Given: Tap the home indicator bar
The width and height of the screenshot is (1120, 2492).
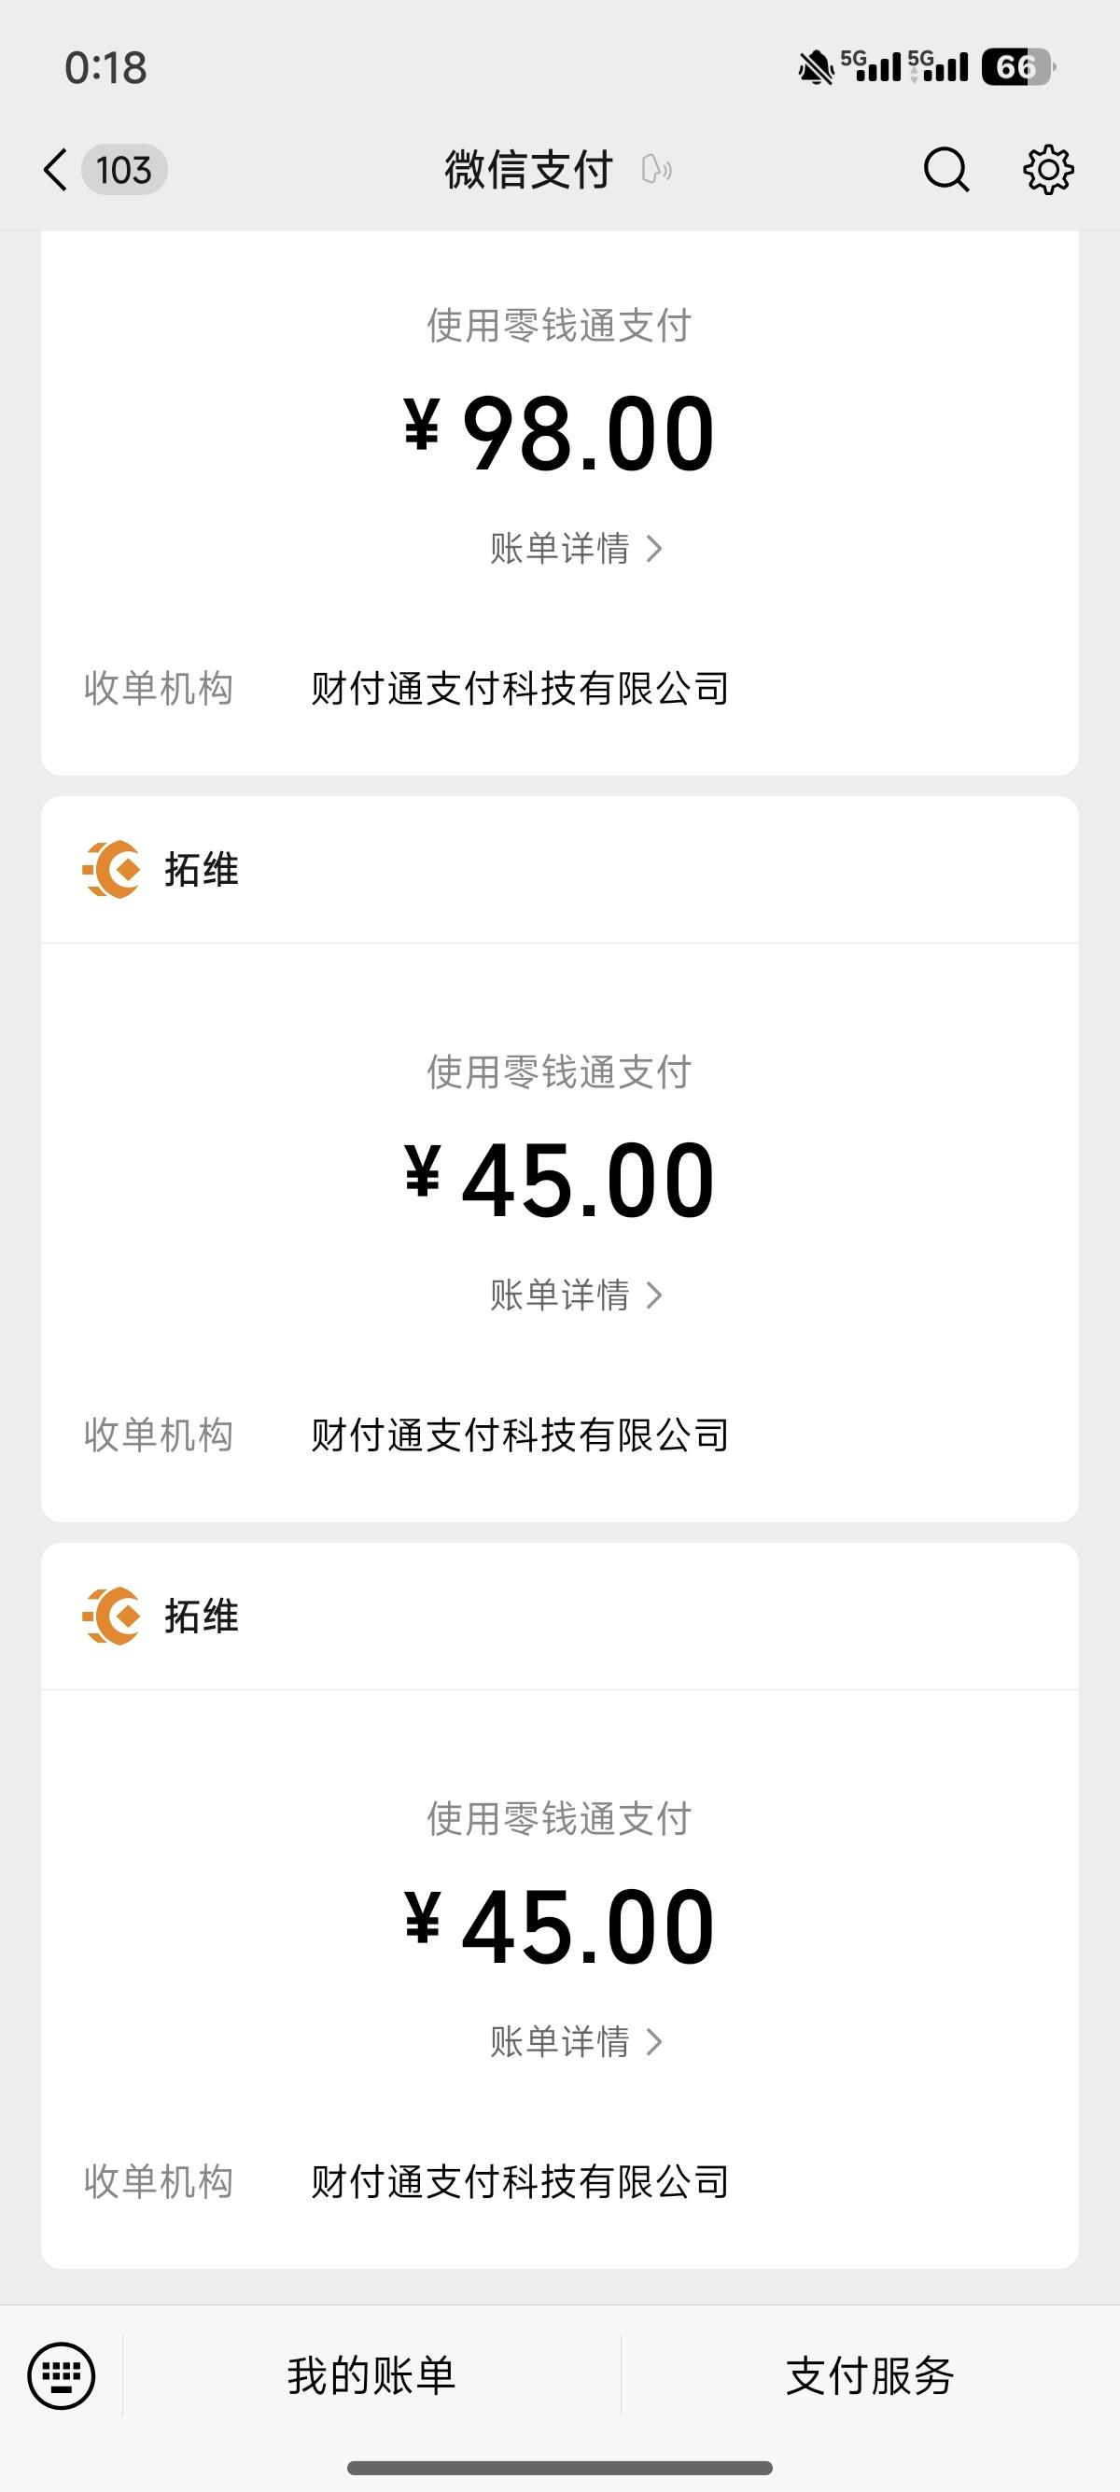Looking at the screenshot, I should (560, 2468).
